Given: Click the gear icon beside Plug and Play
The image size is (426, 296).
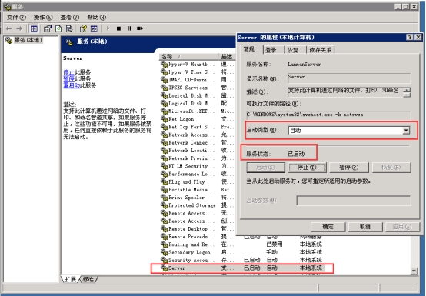Looking at the screenshot, I should (164, 181).
